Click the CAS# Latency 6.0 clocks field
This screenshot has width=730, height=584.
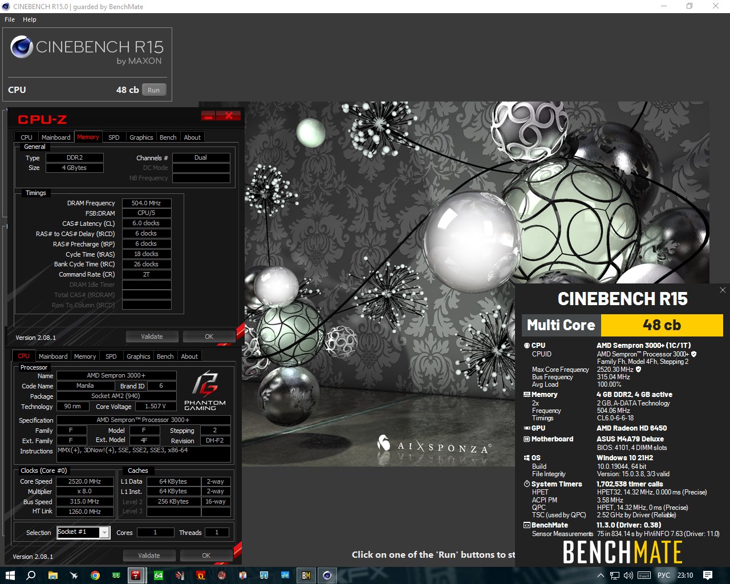coord(147,224)
